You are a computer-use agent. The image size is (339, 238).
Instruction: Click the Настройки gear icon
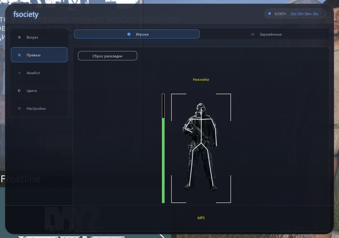pyautogui.click(x=19, y=108)
